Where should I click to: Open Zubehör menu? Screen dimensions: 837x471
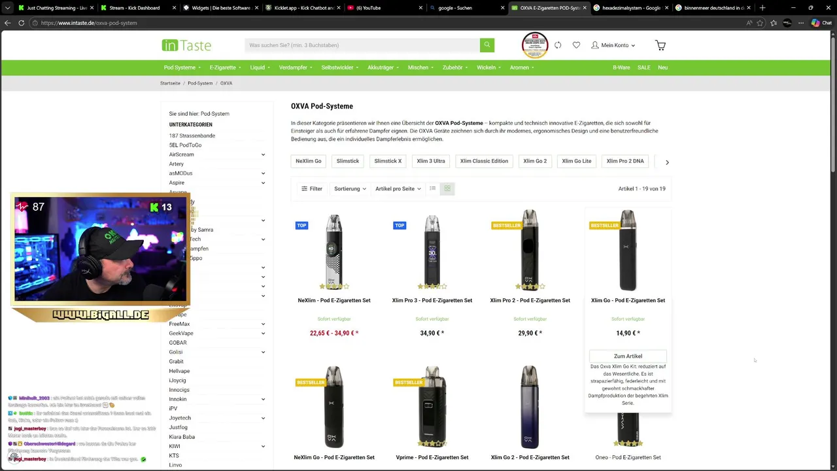click(456, 67)
